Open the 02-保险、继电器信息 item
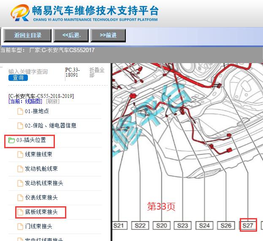 (51, 125)
